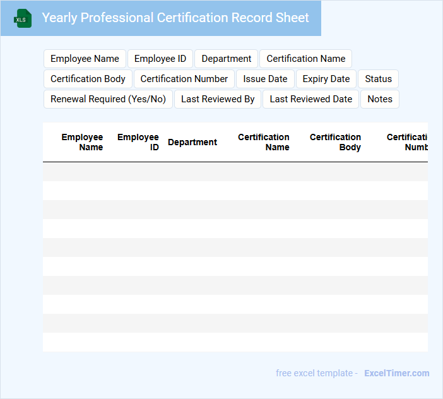The height and width of the screenshot is (399, 443).
Task: Select the Issue Date tag
Action: pyautogui.click(x=265, y=79)
